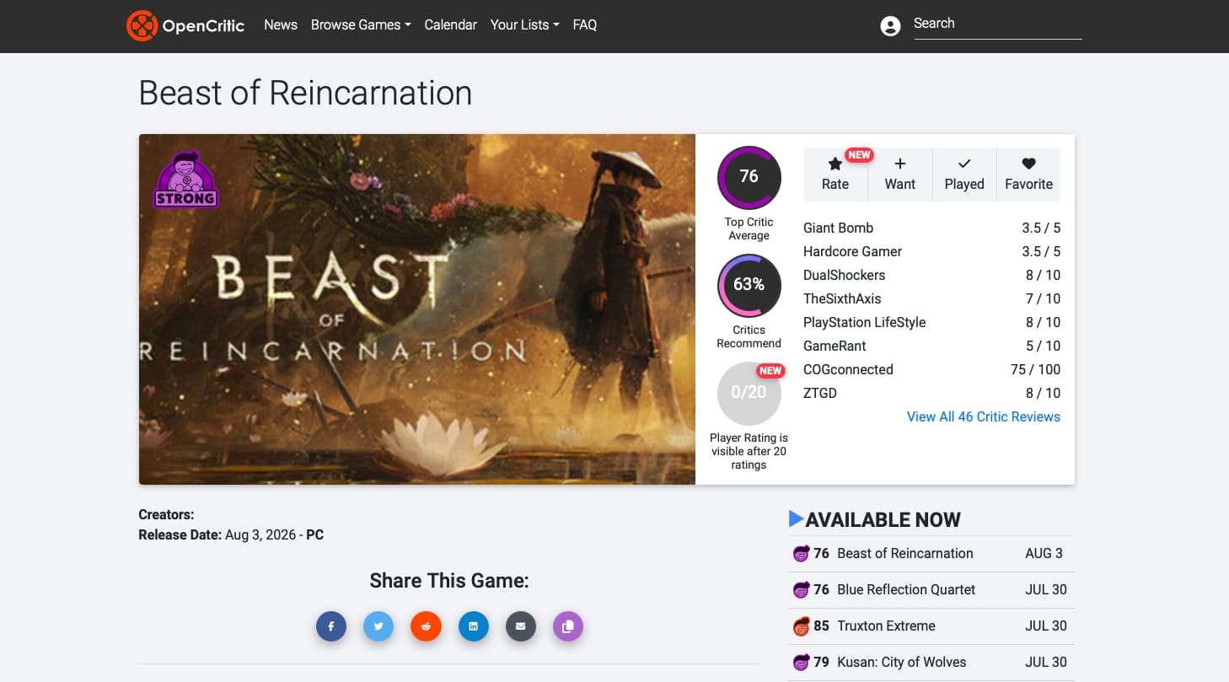
Task: Click the Strong rating badge on the cover
Action: (x=185, y=180)
